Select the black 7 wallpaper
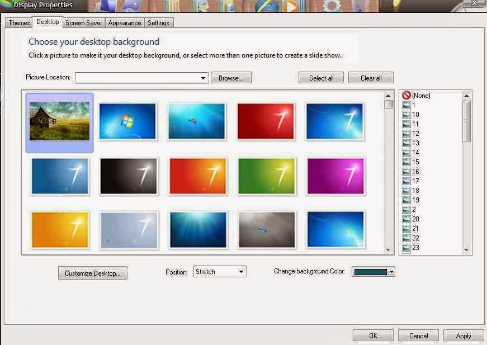The height and width of the screenshot is (345, 487). click(129, 176)
